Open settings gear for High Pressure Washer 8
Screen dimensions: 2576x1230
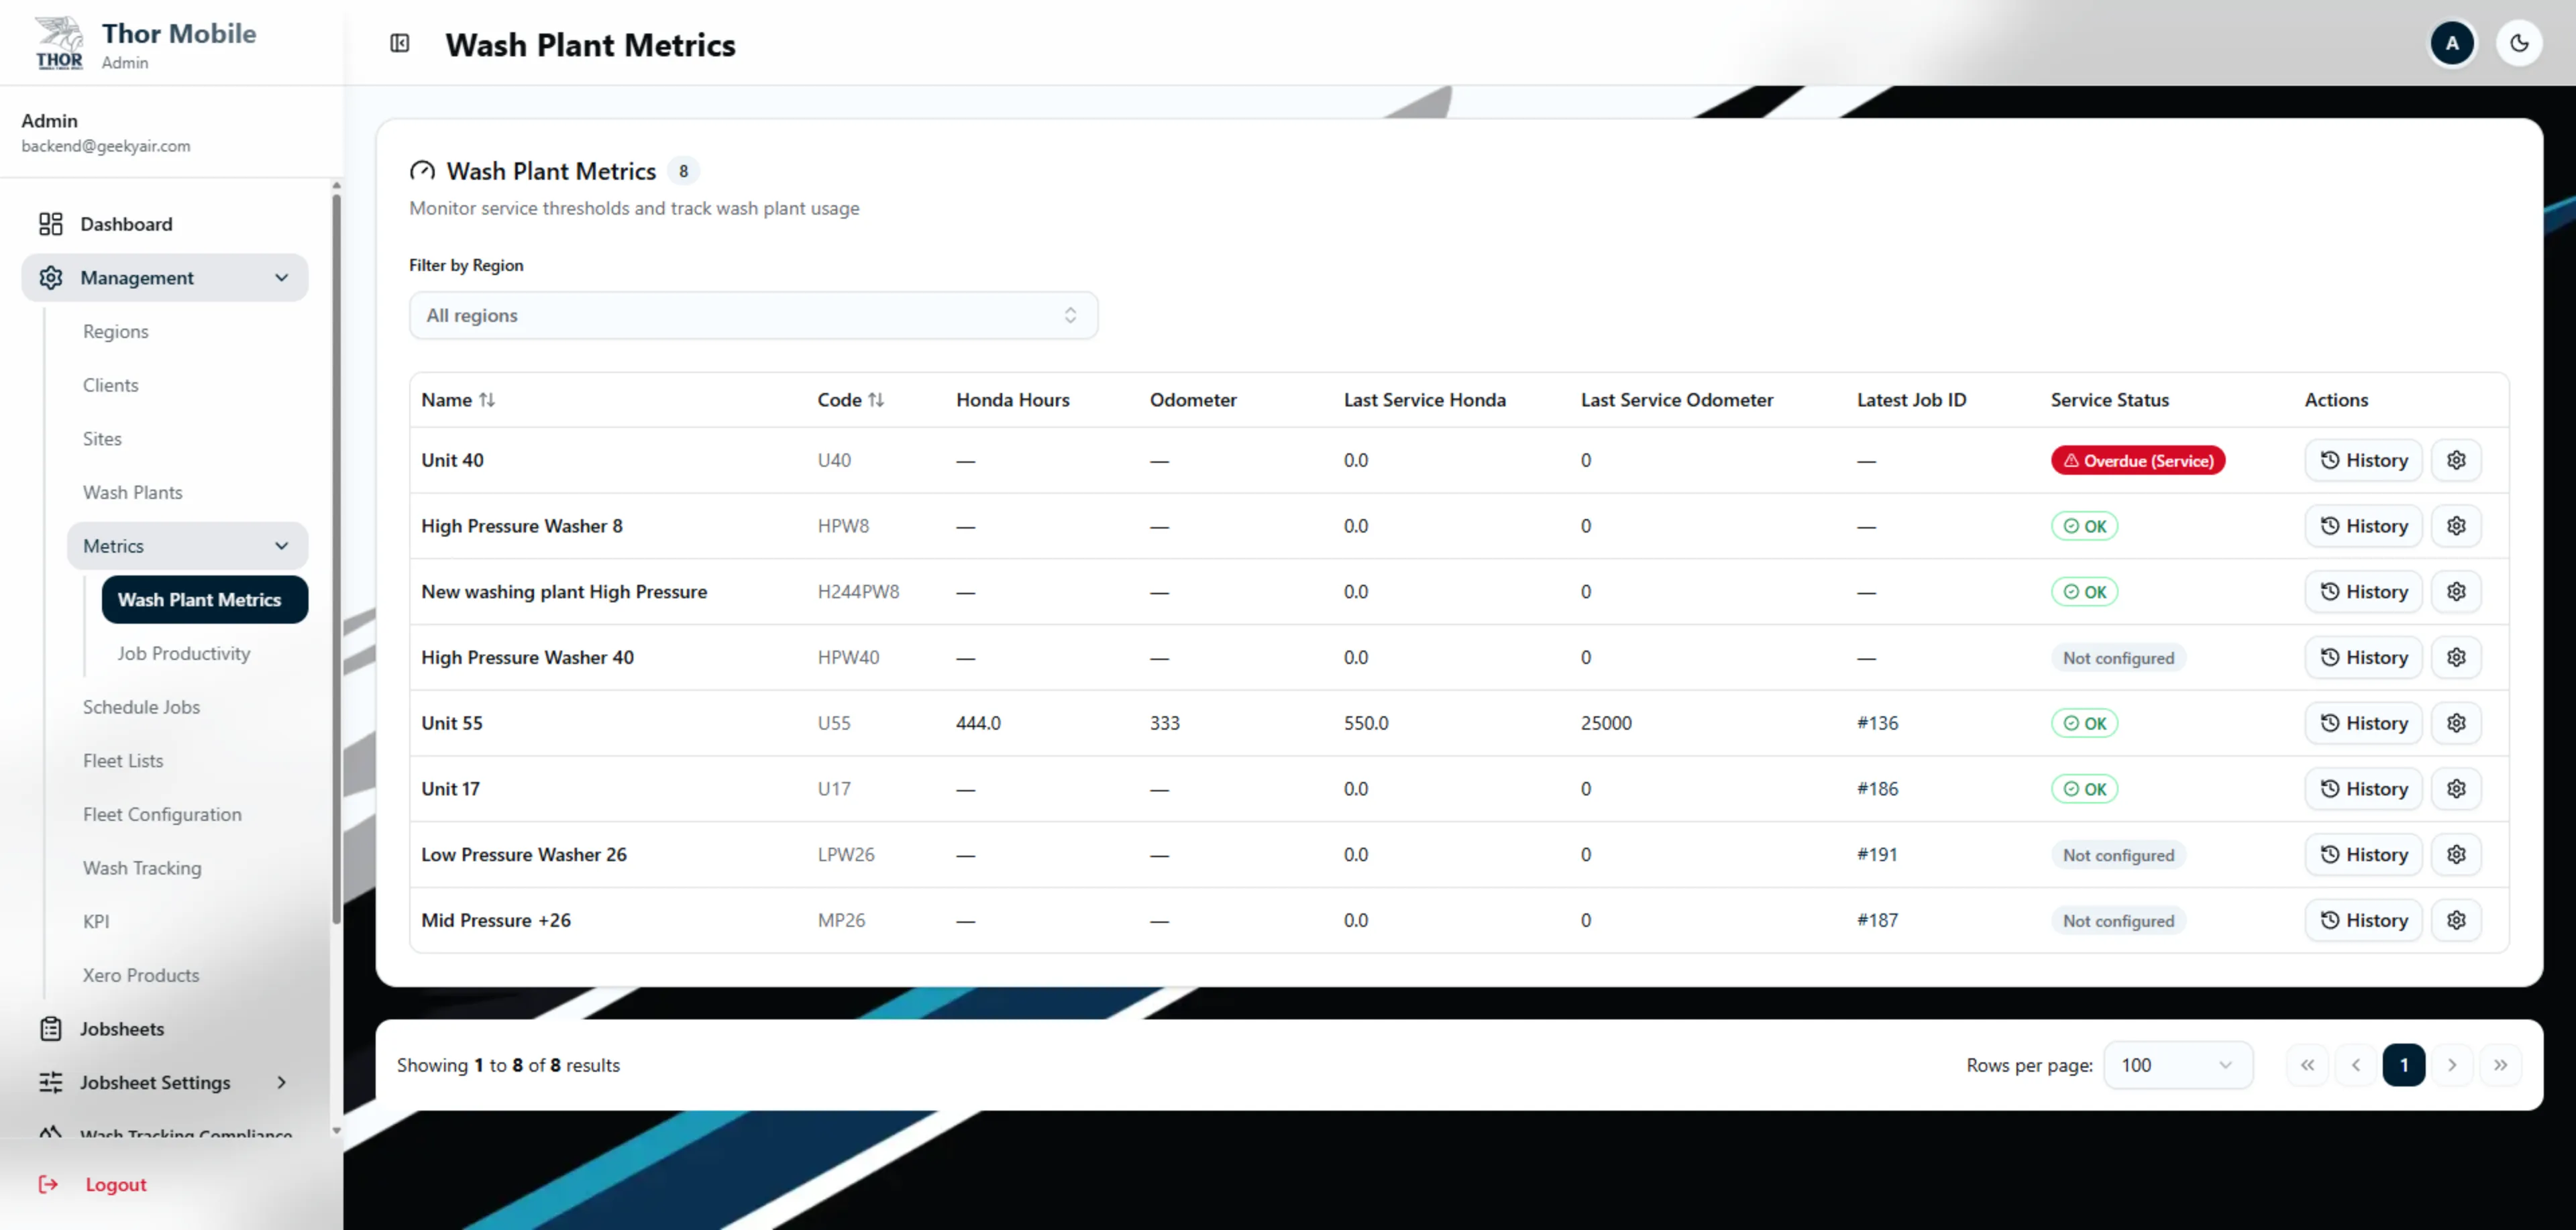click(2456, 526)
